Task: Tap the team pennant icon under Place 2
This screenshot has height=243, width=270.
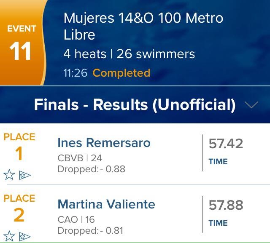Action: point(25,236)
